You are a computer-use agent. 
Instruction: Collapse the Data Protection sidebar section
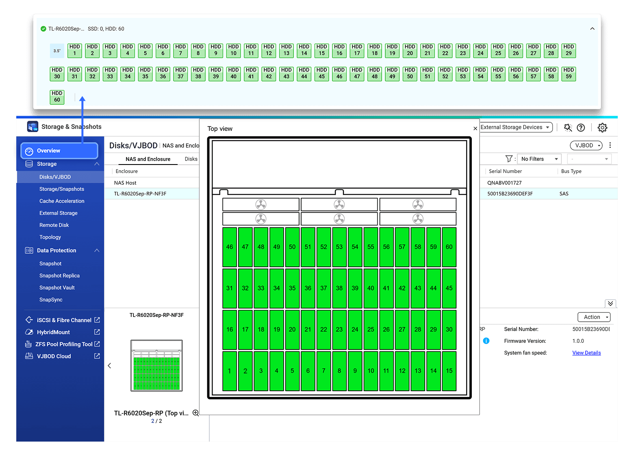click(97, 251)
